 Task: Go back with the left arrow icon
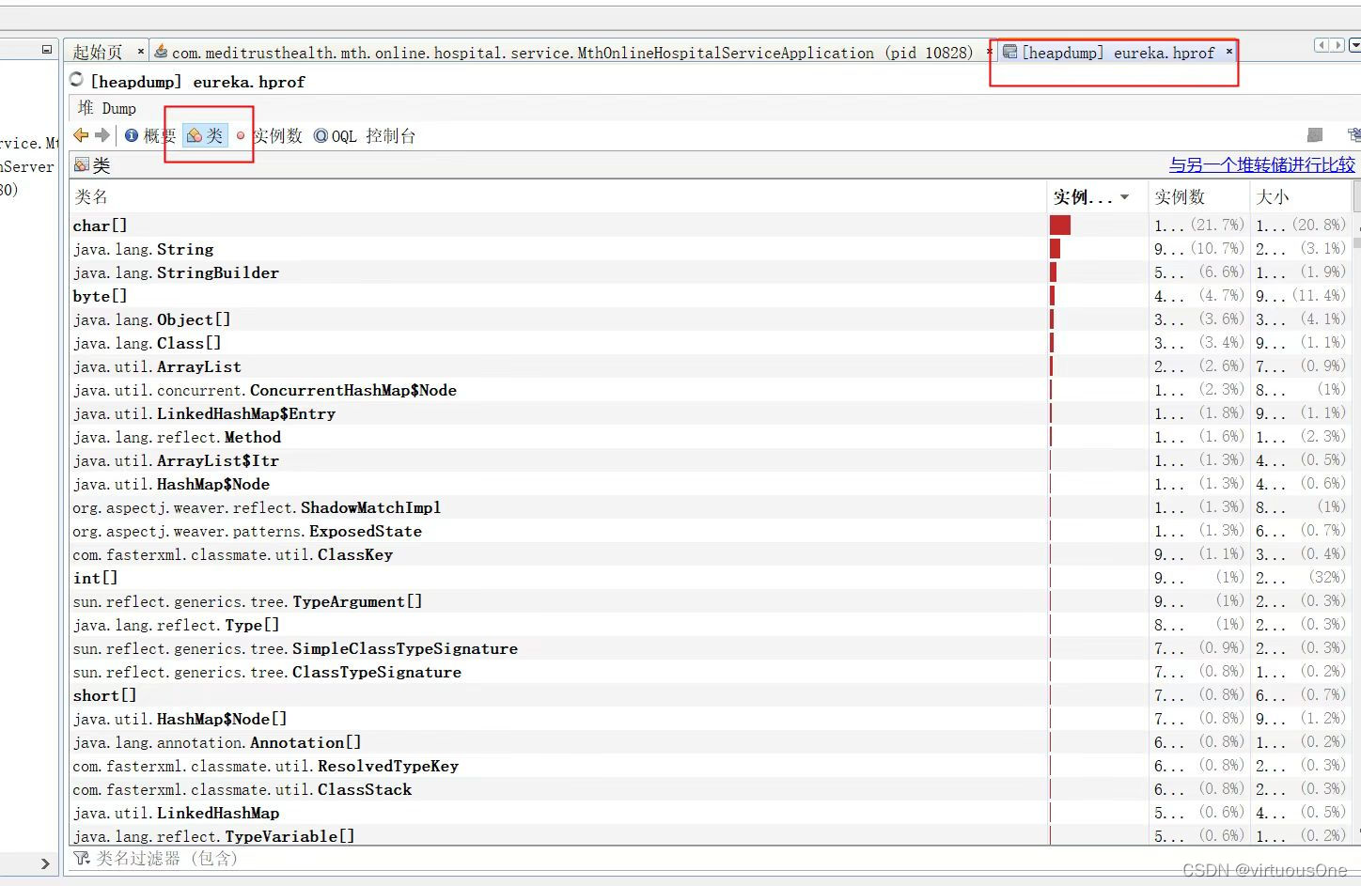coord(81,135)
